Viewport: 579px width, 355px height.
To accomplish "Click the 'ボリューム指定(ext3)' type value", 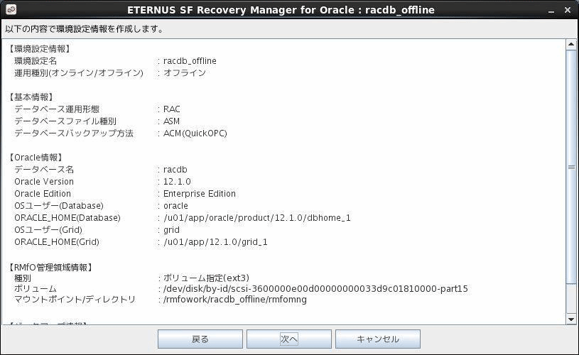I will pyautogui.click(x=206, y=278).
